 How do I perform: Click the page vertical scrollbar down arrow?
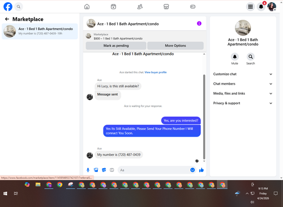tap(281, 178)
